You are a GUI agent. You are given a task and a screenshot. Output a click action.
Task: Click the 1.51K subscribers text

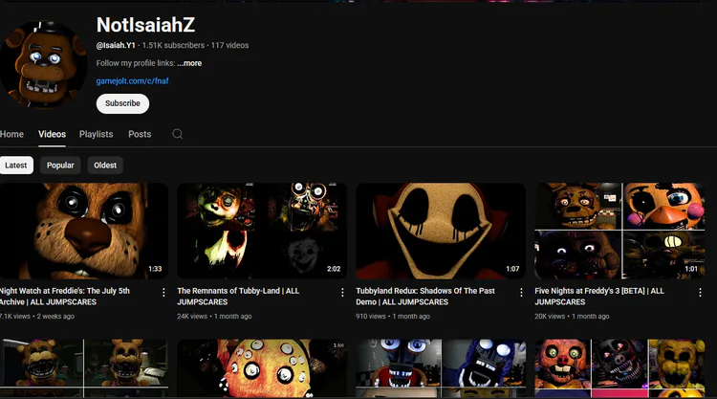click(173, 45)
